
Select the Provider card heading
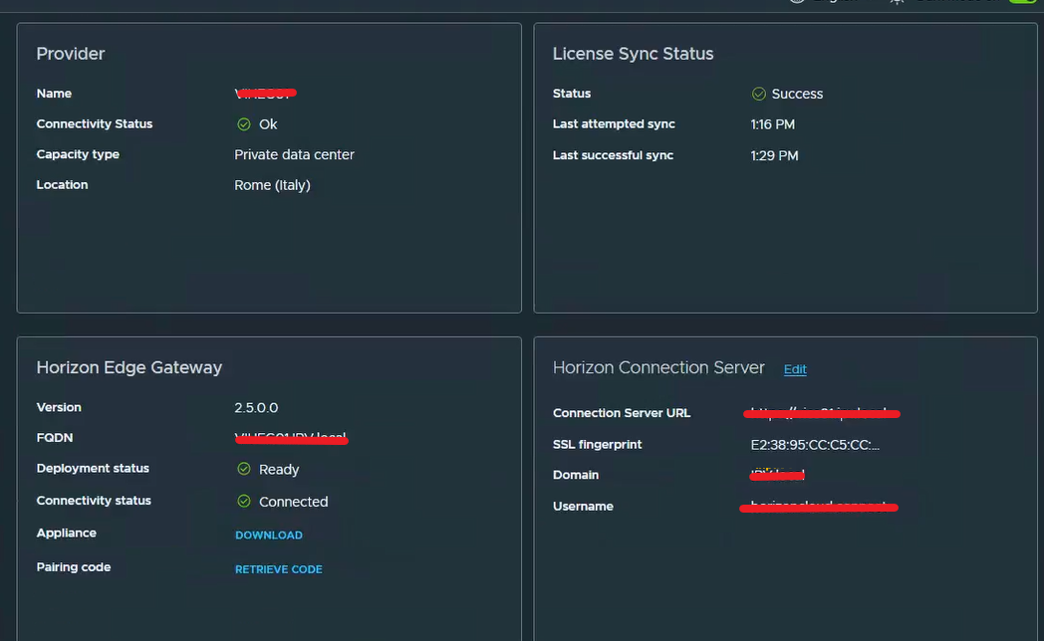coord(71,54)
